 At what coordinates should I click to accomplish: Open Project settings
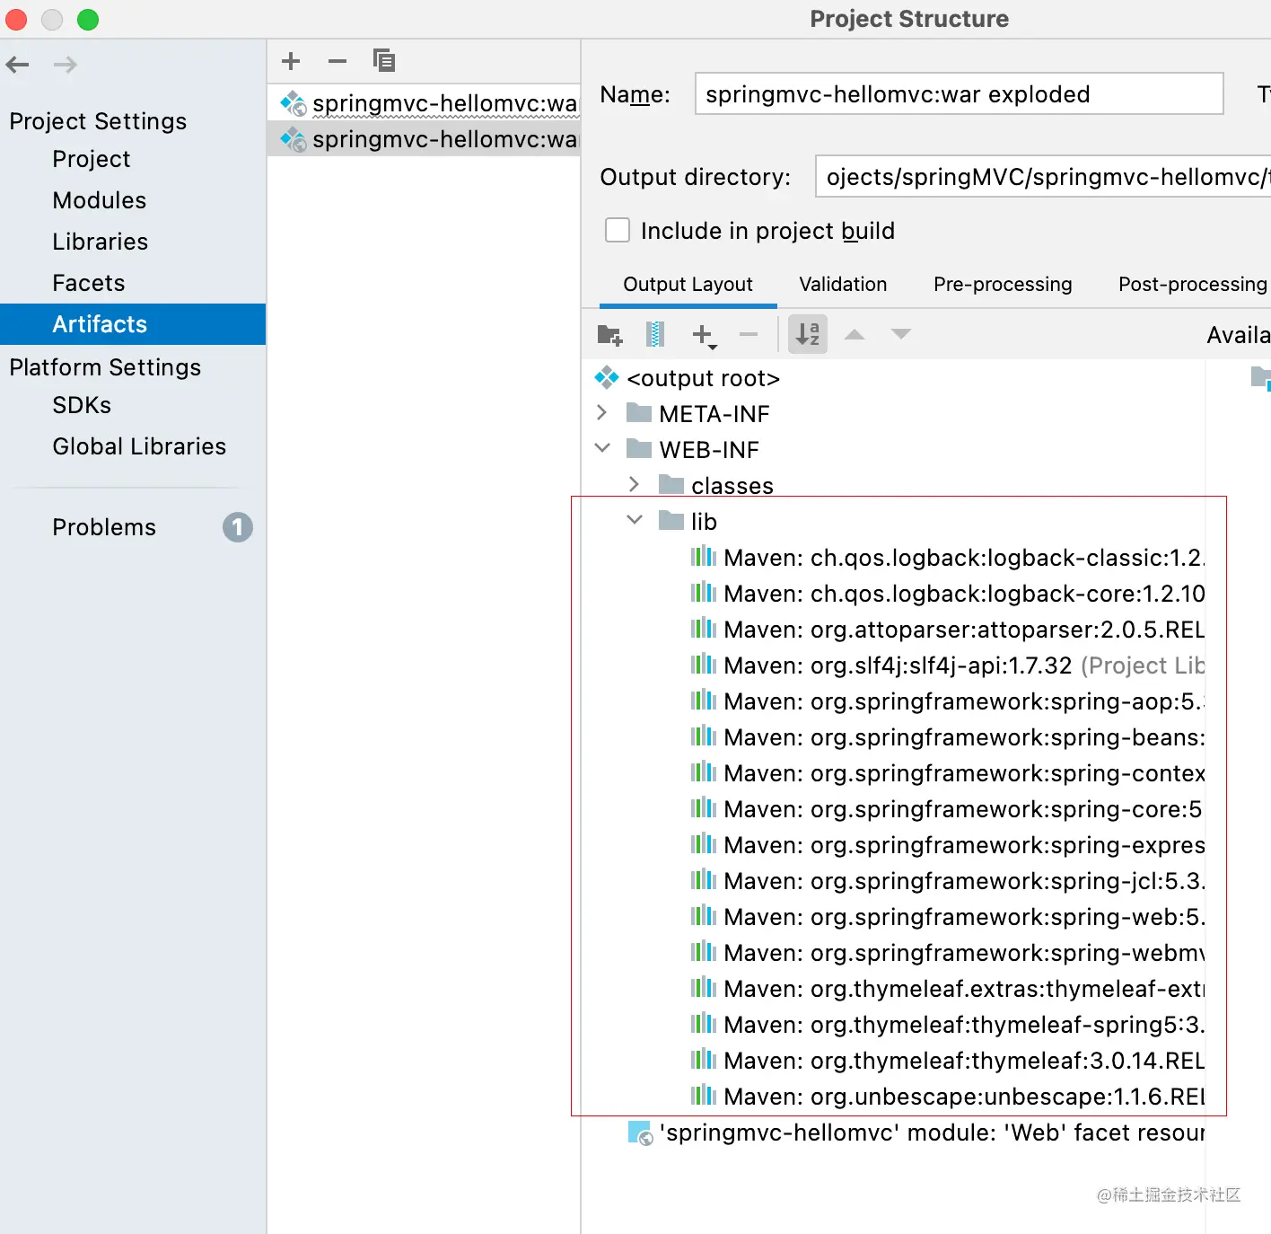click(x=92, y=159)
